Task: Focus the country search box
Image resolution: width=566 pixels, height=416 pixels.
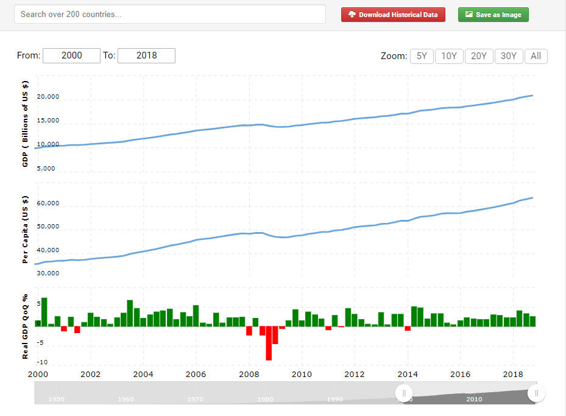Action: pos(169,14)
